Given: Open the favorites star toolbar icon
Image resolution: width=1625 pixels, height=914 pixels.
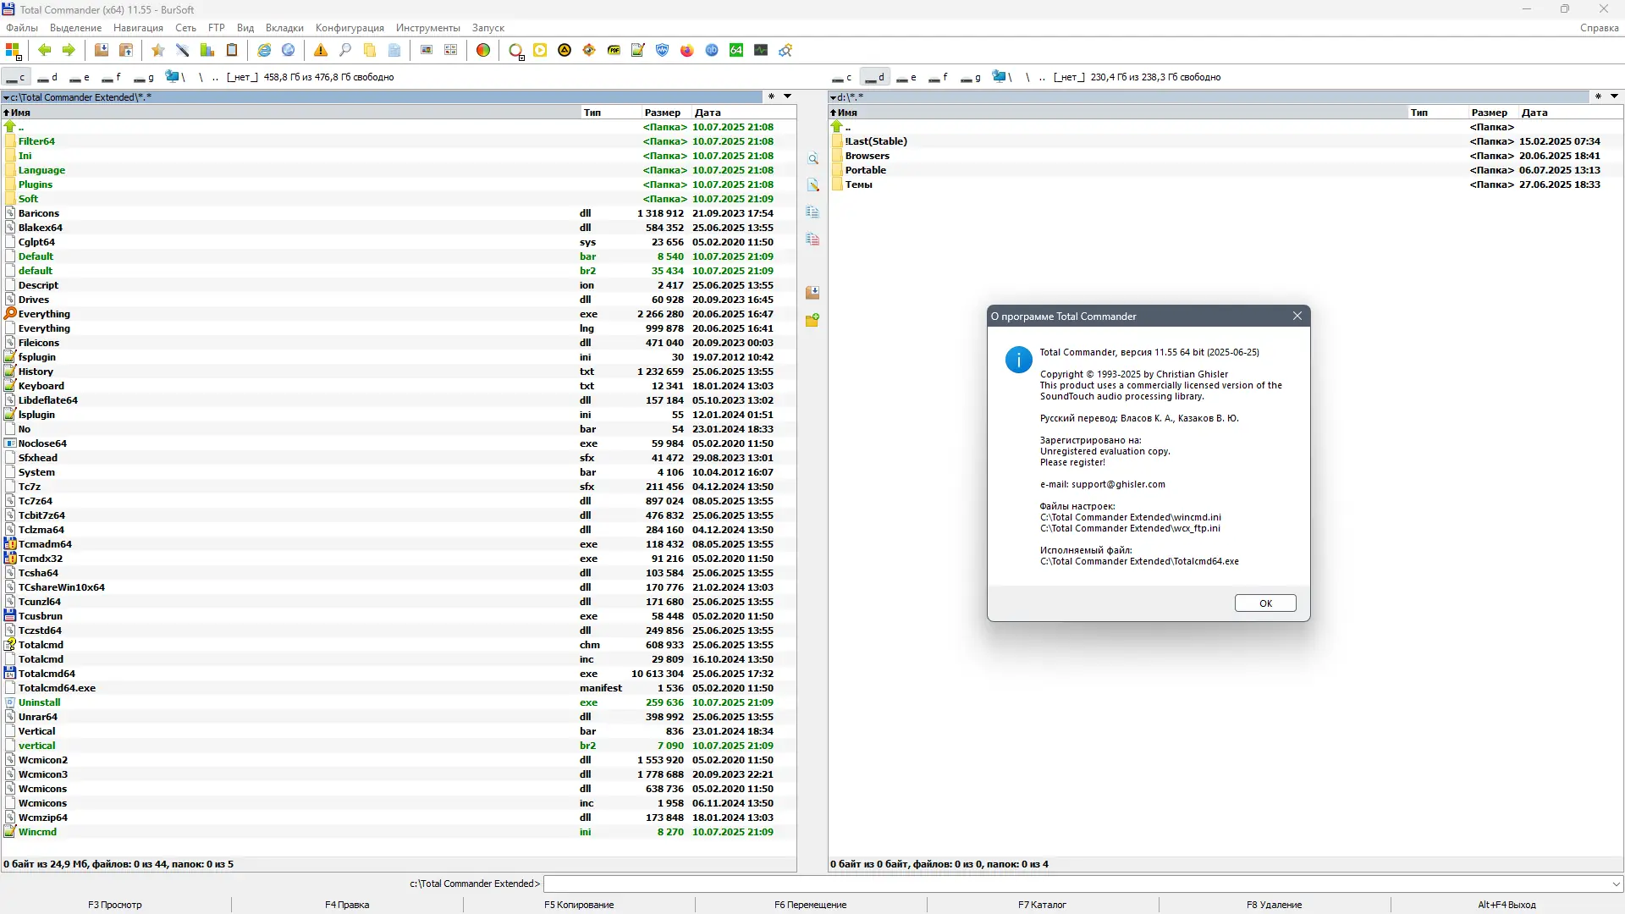Looking at the screenshot, I should (158, 51).
